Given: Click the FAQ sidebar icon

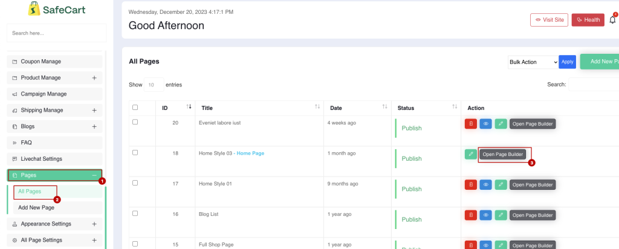Looking at the screenshot, I should coord(15,143).
